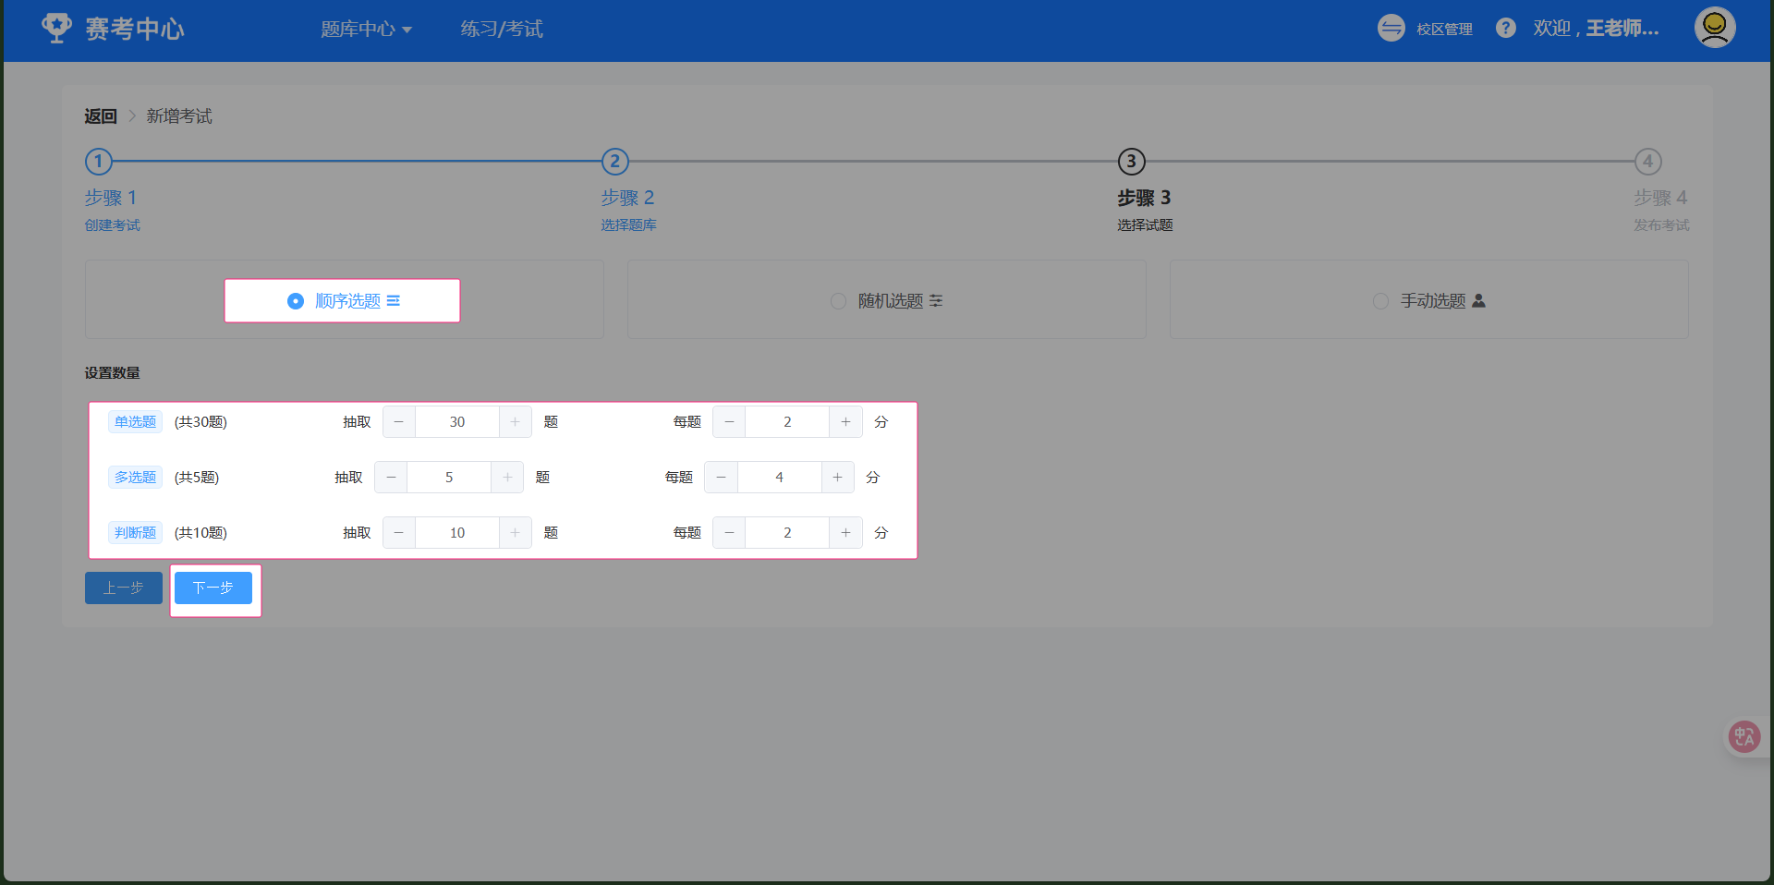Open the user avatar icon
Screen dimensions: 1774x885
[x=1714, y=28]
